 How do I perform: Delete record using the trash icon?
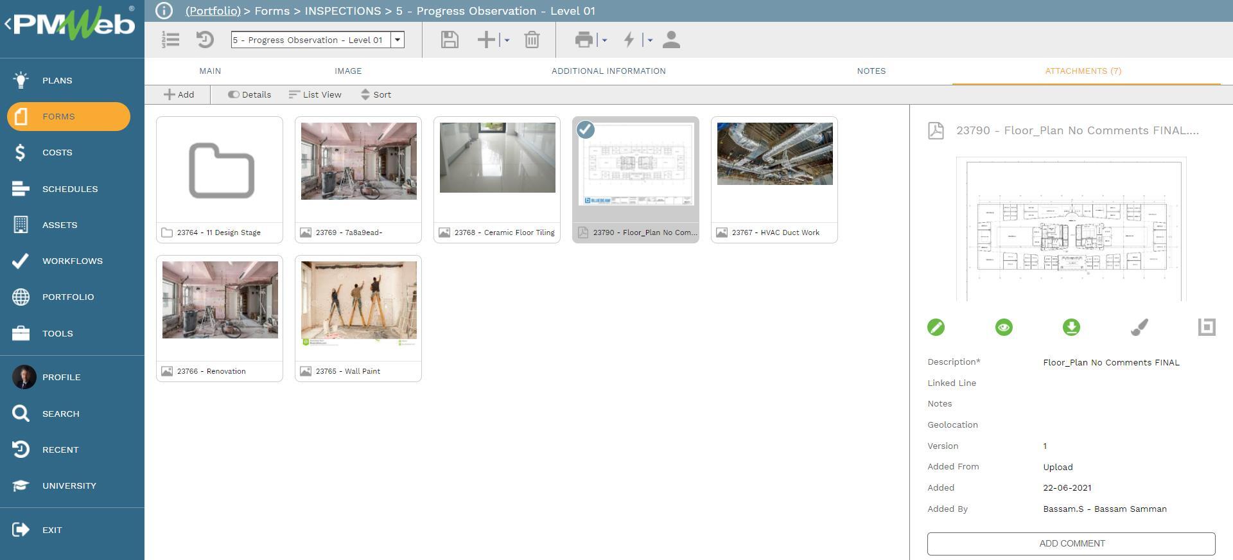pos(532,40)
